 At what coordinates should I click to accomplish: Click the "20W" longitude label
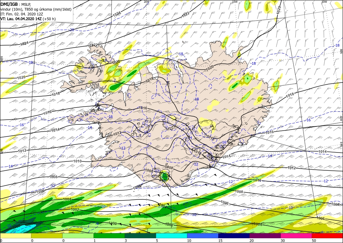[146, 2]
